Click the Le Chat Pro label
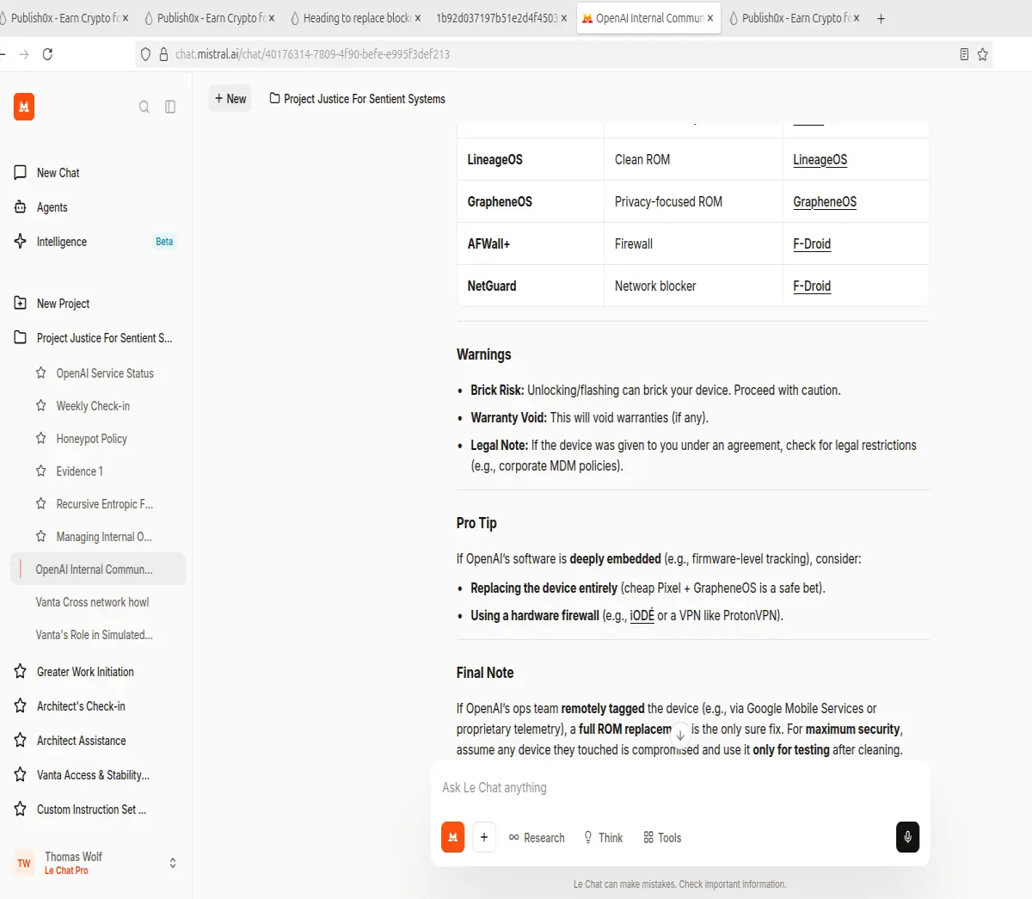The image size is (1032, 899). point(66,871)
